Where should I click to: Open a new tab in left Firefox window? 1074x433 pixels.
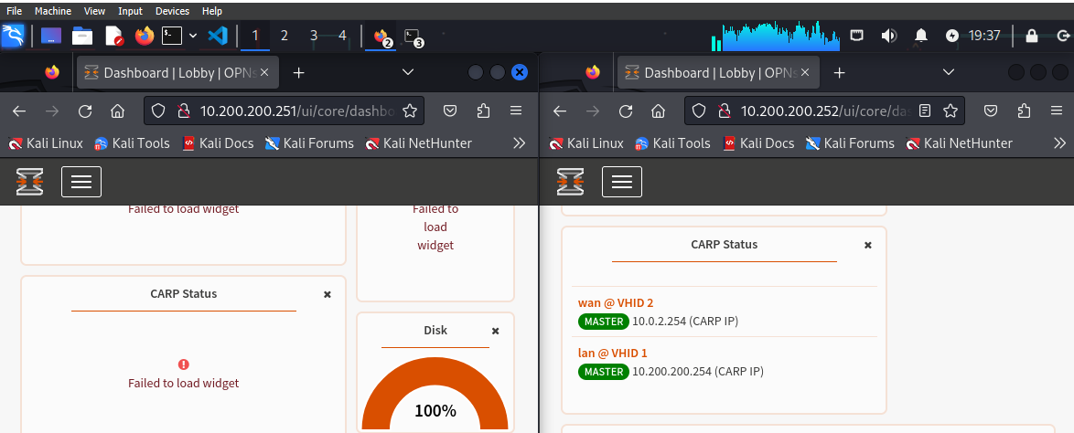(298, 72)
